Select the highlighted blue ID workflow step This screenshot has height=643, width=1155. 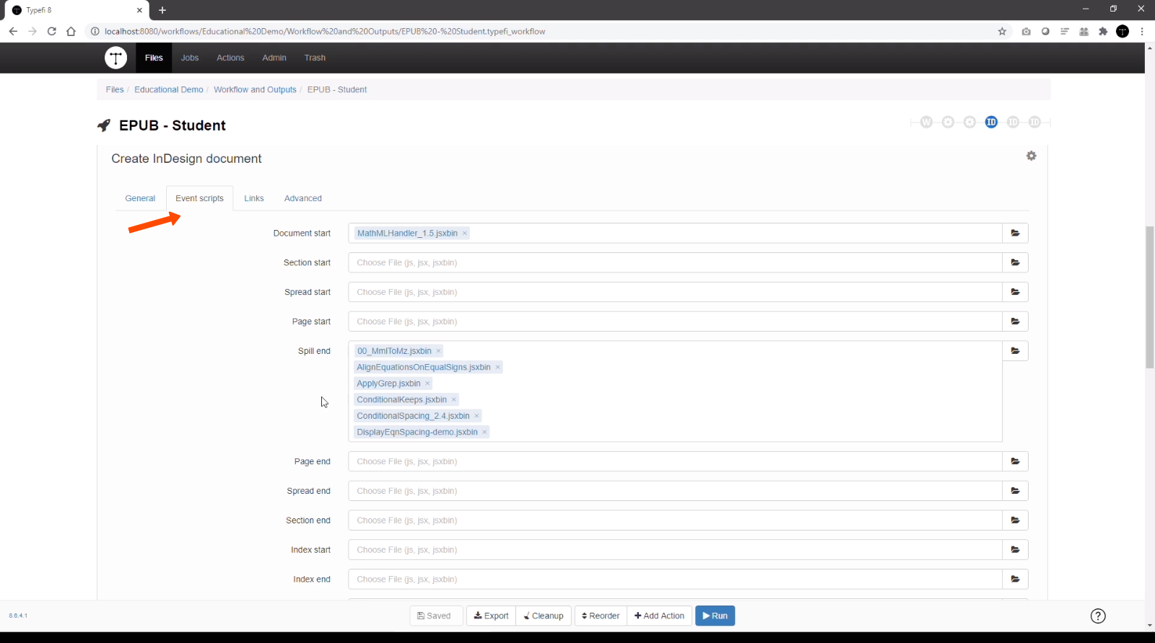[x=991, y=122]
